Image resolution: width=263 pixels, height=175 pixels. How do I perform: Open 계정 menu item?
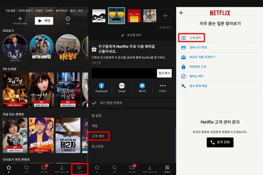[94, 126]
